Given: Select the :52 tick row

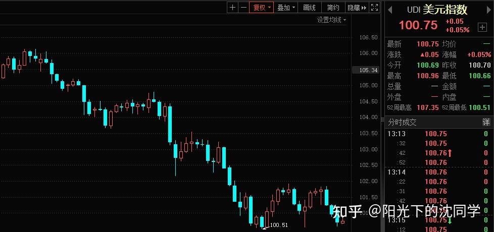Looking at the screenshot, I should tap(438, 162).
